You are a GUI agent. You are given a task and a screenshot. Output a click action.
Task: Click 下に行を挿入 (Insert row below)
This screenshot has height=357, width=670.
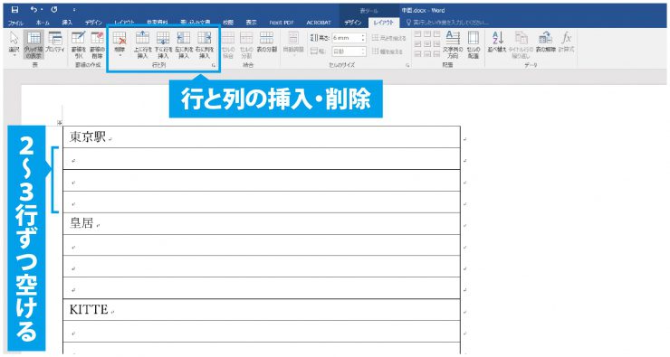coord(163,44)
